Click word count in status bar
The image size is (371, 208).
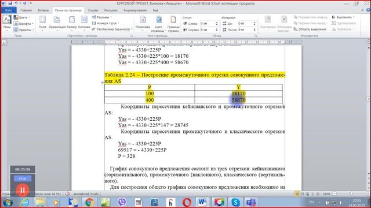click(x=47, y=194)
